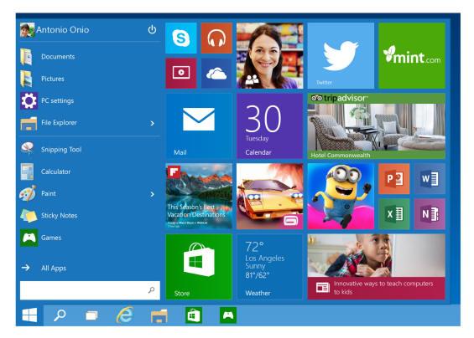Open Games controller icon on taskbar
Image resolution: width=474 pixels, height=338 pixels.
(x=228, y=315)
